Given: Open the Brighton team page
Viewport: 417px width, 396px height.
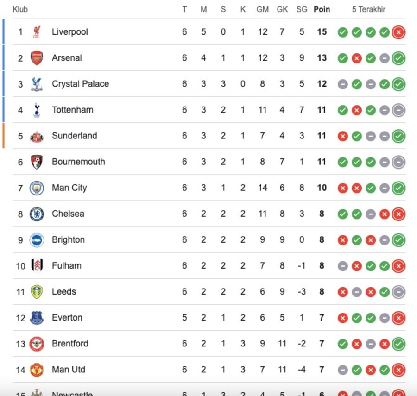Looking at the screenshot, I should (69, 240).
